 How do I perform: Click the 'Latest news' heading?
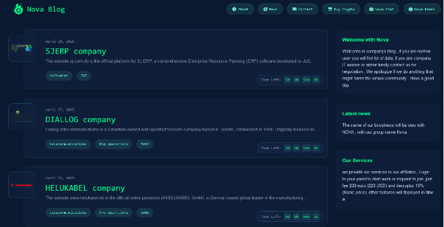[x=356, y=113]
